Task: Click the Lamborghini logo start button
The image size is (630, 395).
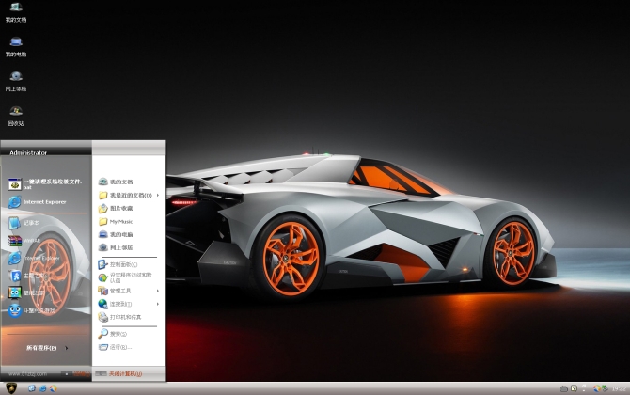Action: click(x=11, y=388)
